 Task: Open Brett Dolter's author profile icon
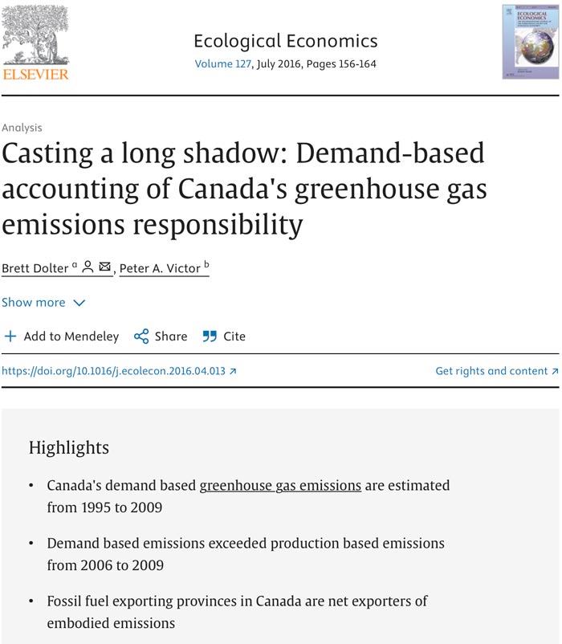(x=88, y=267)
